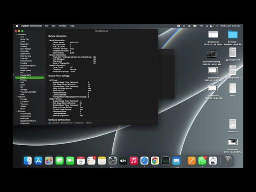
Task: Select the highlighted Power item
Action: (x=30, y=78)
